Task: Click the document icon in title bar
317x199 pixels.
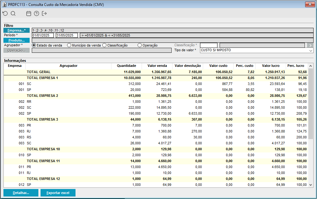Action: 4,4
